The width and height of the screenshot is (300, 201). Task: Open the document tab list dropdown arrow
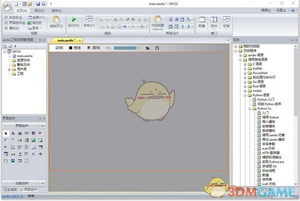pos(228,40)
